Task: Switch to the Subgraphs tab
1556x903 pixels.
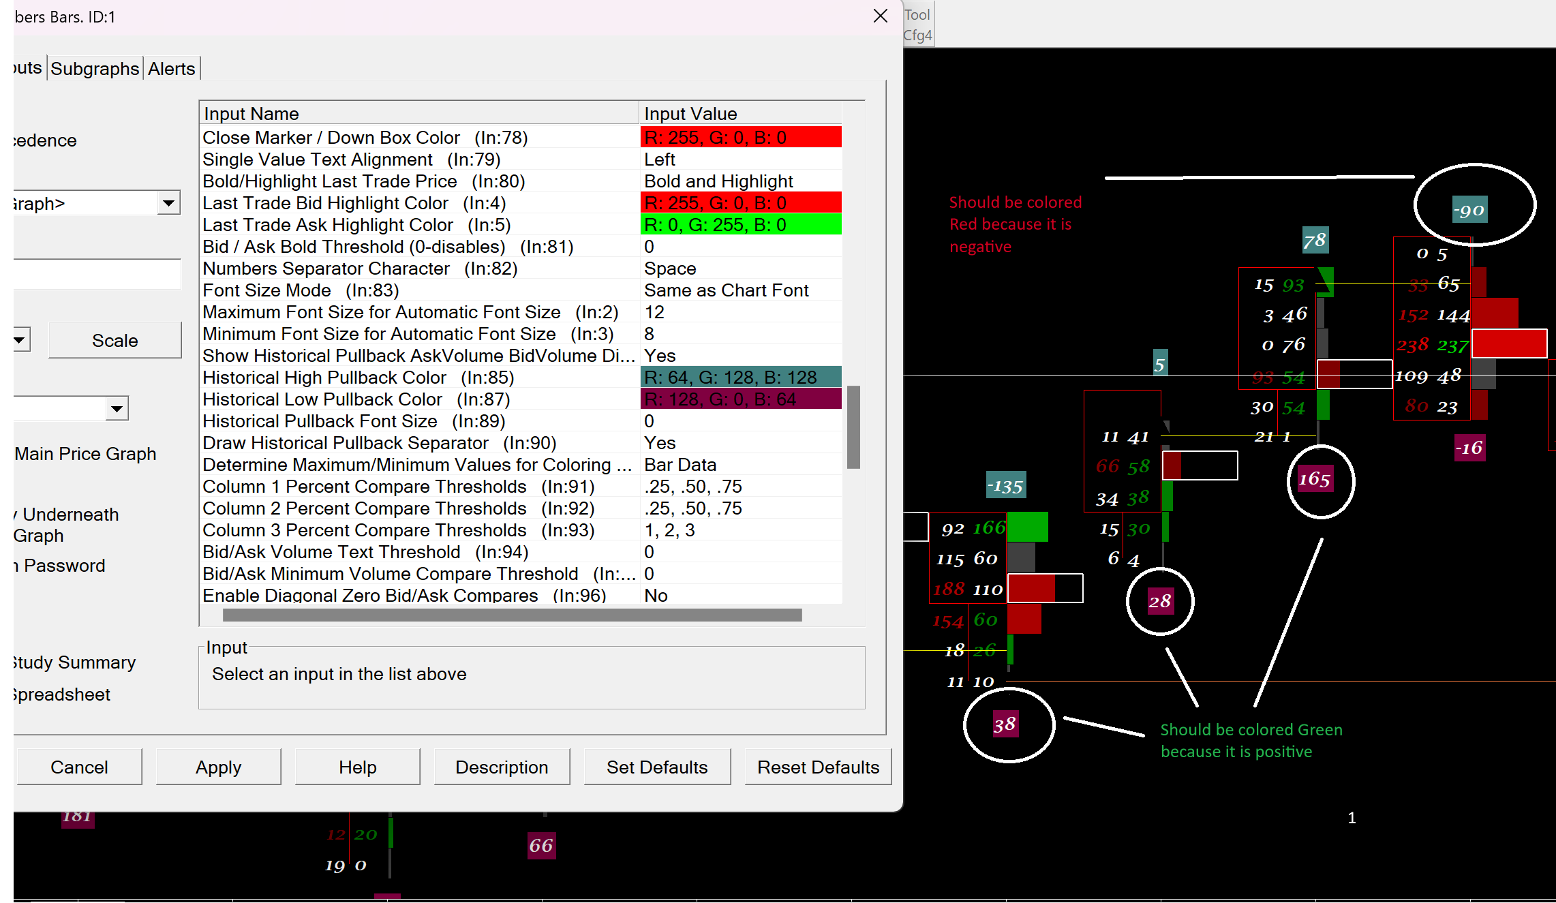Action: (95, 69)
